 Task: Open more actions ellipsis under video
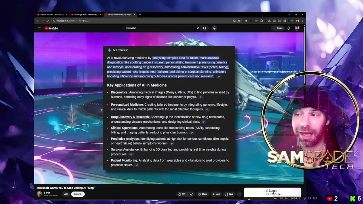[239, 194]
